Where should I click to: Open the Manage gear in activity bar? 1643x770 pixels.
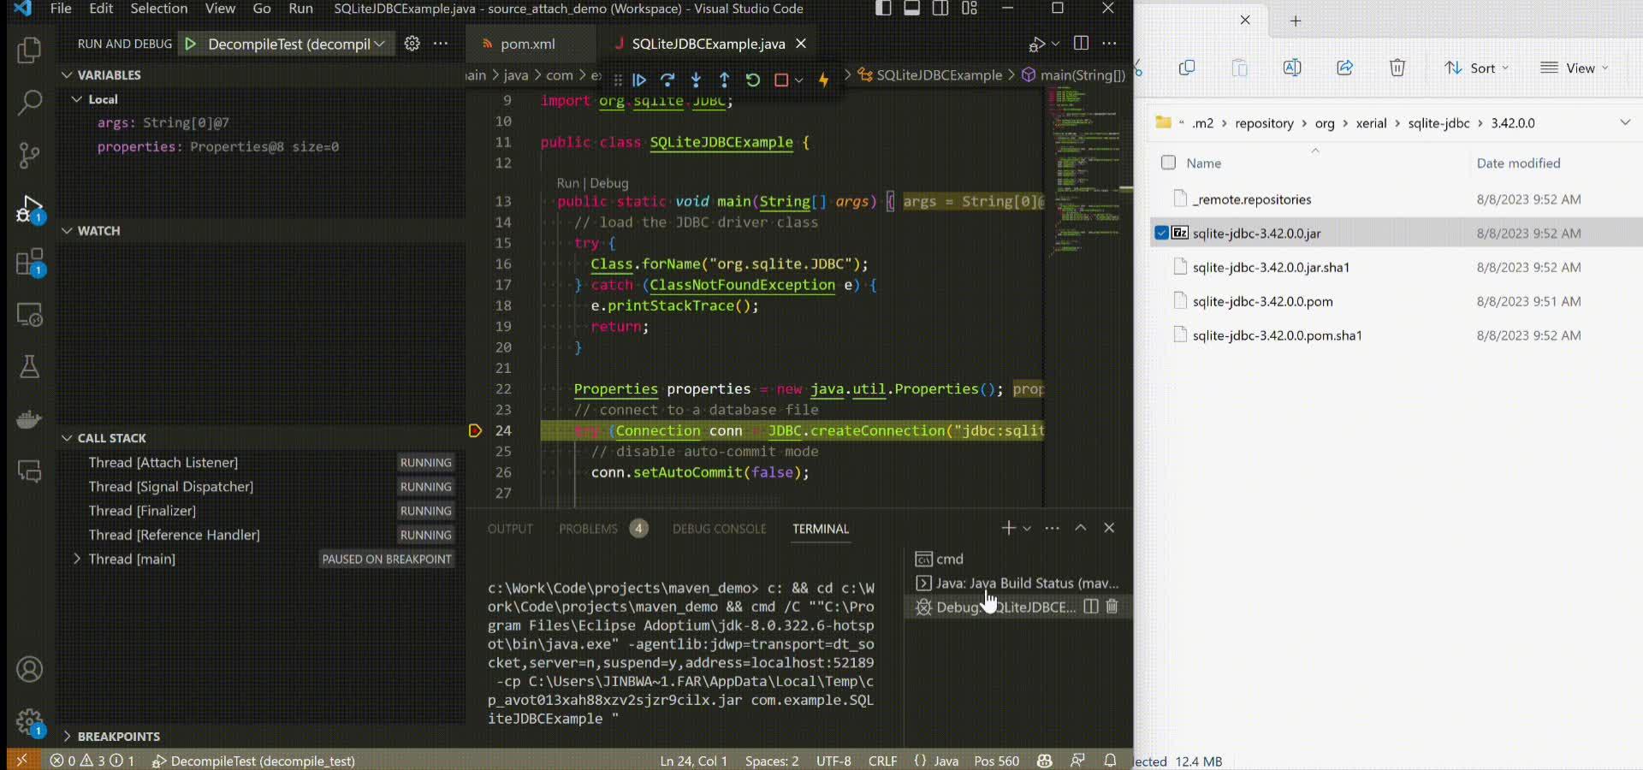pos(29,722)
